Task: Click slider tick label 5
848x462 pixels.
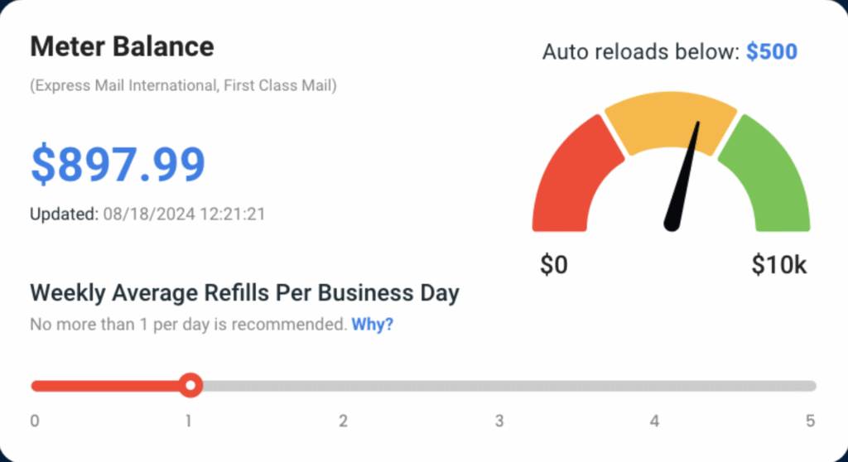Action: pos(810,421)
